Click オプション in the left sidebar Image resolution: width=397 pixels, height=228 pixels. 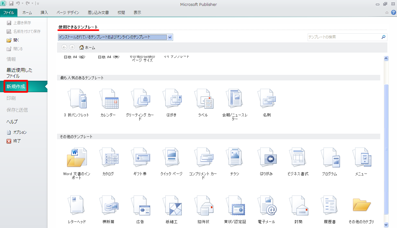pyautogui.click(x=20, y=132)
